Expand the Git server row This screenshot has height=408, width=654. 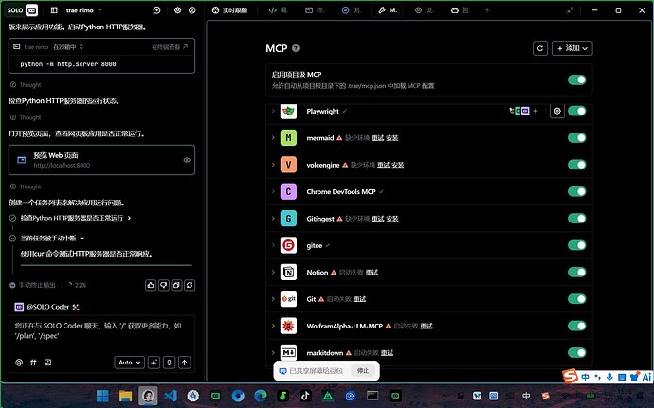coord(273,299)
